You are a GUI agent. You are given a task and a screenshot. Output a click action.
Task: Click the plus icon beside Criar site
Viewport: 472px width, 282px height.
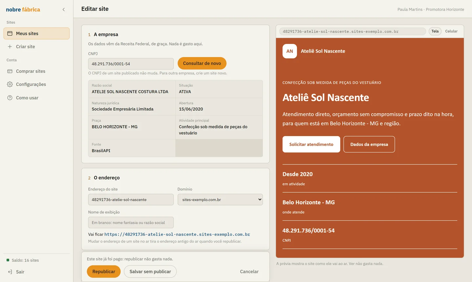(x=10, y=47)
